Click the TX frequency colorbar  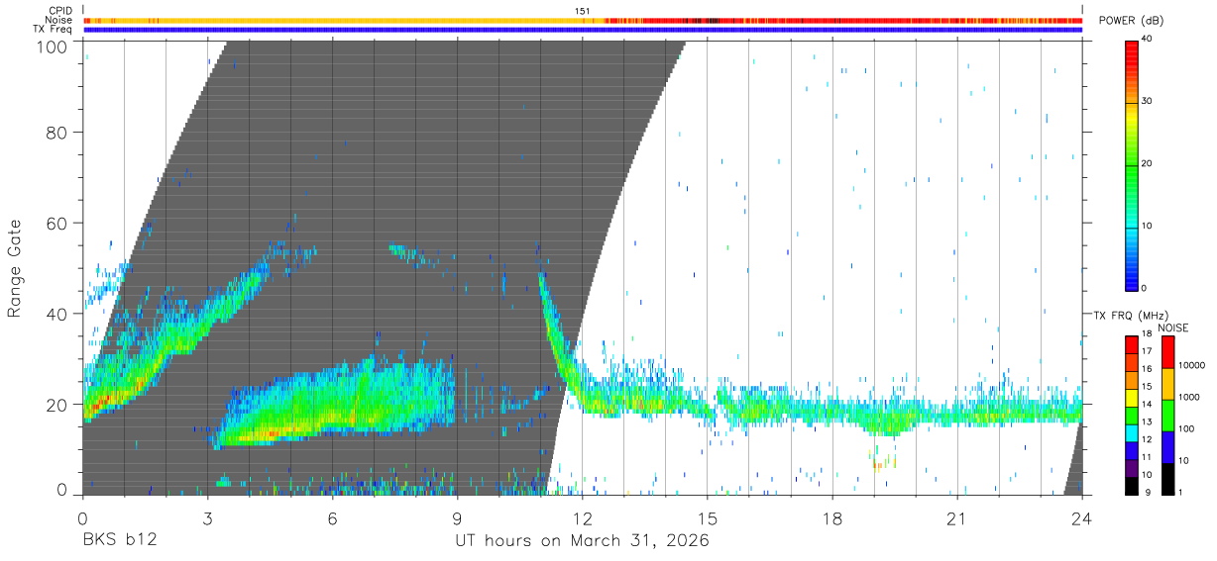pos(1131,415)
